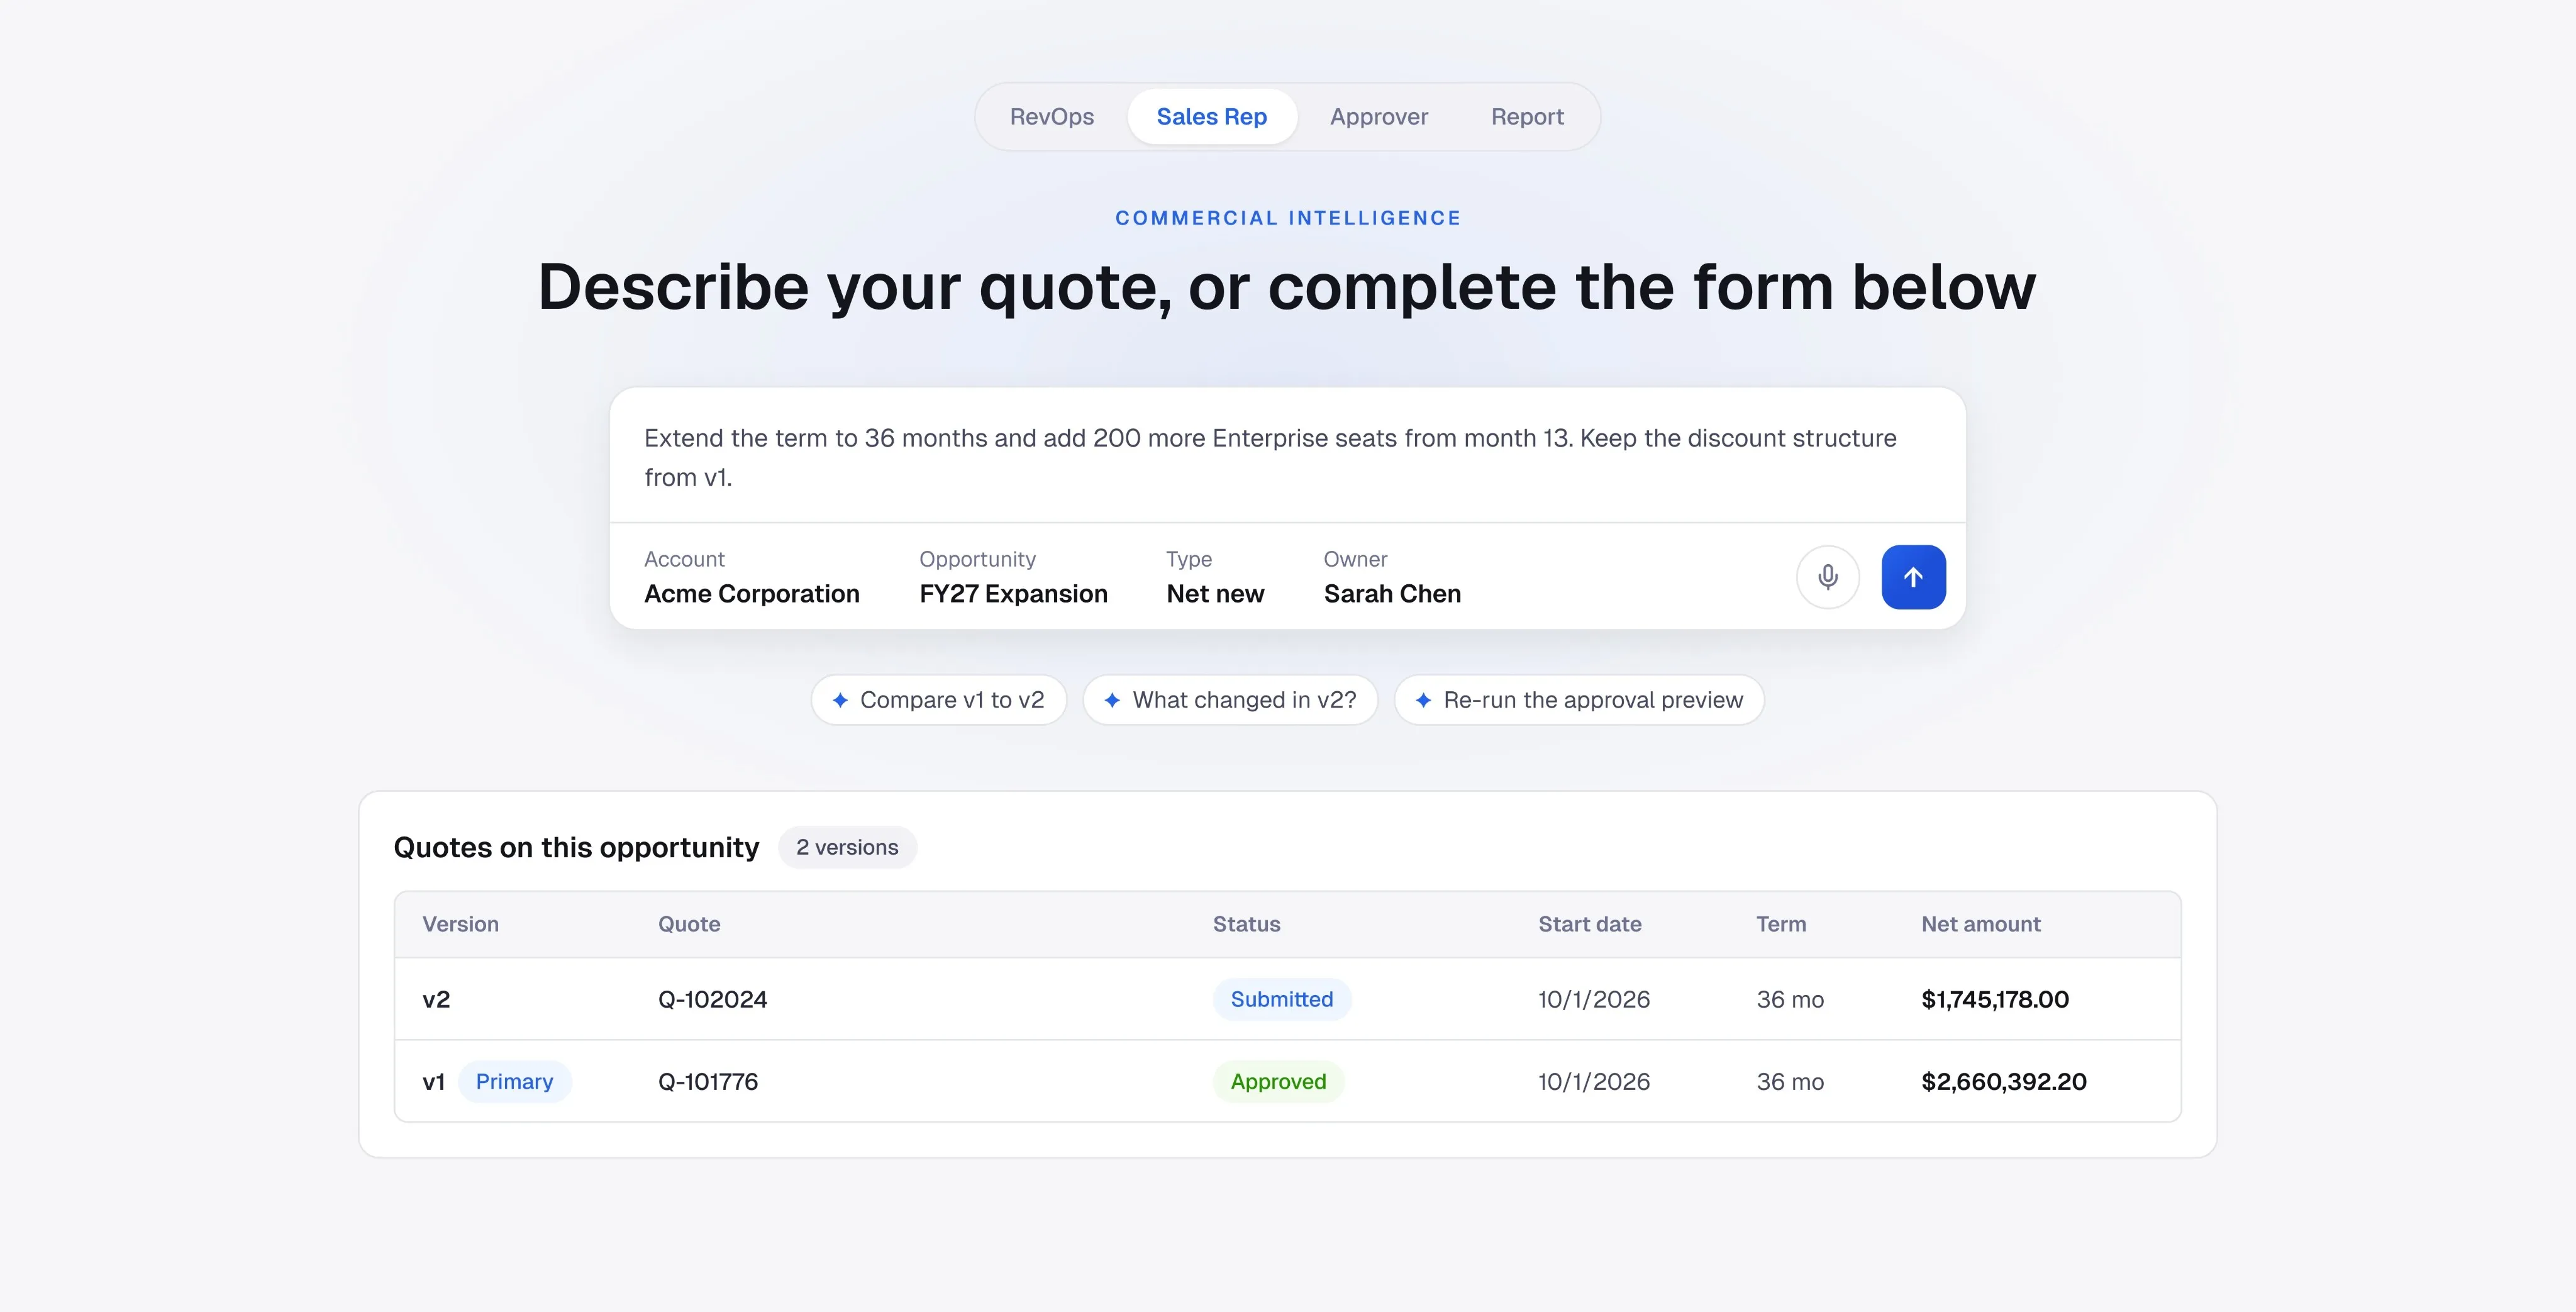Open quote Q-101776 in the v1 row
The width and height of the screenshot is (2576, 1312).
pyautogui.click(x=708, y=1081)
